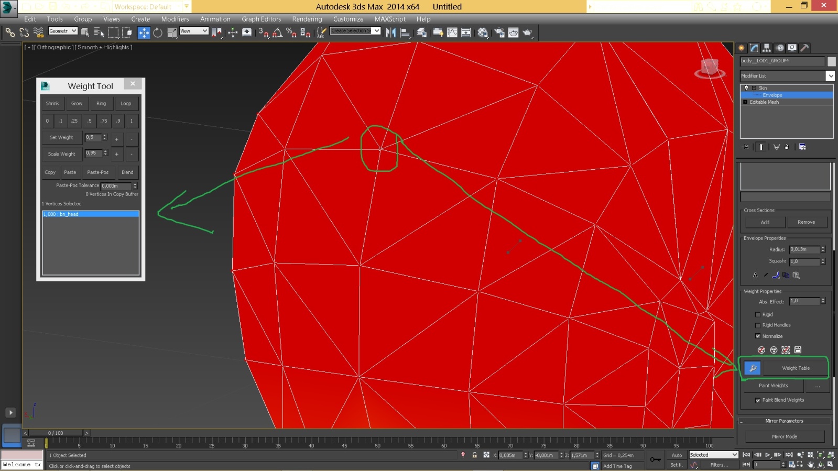Image resolution: width=838 pixels, height=471 pixels.
Task: Select the bn_head row in the weight list
Action: [x=91, y=214]
